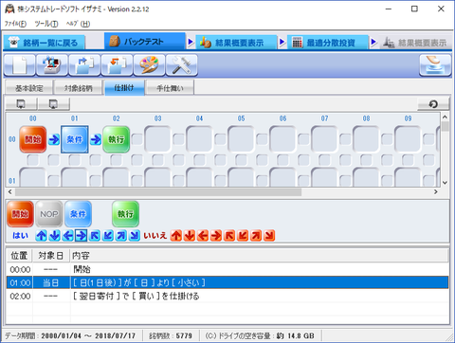Set いいえ direction to red down-left arrow
This screenshot has height=343, width=455.
[x=243, y=236]
